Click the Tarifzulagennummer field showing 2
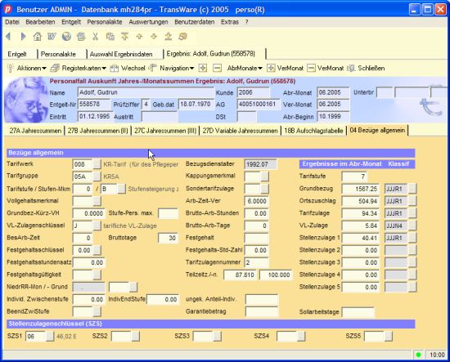The width and height of the screenshot is (450, 362). click(257, 262)
